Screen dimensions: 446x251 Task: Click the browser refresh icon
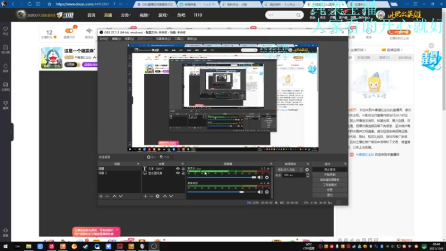pyautogui.click(x=30, y=4)
